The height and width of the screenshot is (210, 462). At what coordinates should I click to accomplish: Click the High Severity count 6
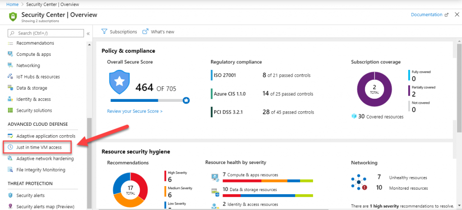point(170,179)
